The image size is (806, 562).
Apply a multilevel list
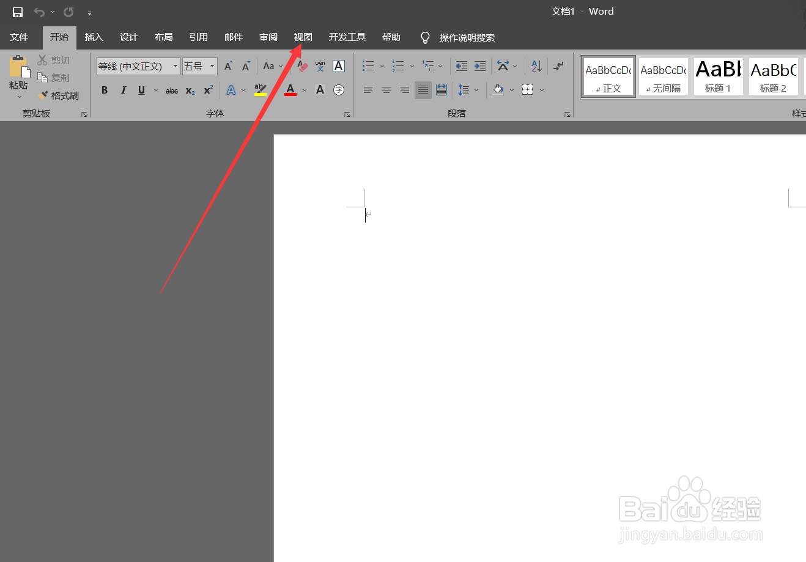coord(428,66)
